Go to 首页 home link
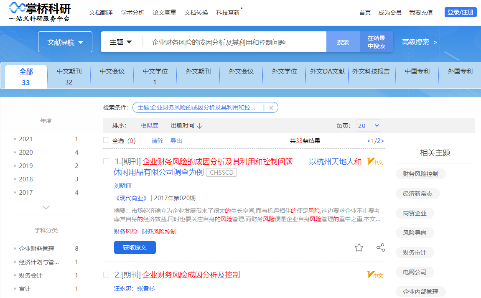Image resolution: width=481 pixels, height=298 pixels. [365, 13]
